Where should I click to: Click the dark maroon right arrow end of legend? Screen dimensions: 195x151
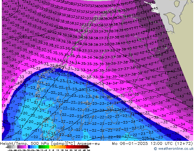(x=88, y=147)
